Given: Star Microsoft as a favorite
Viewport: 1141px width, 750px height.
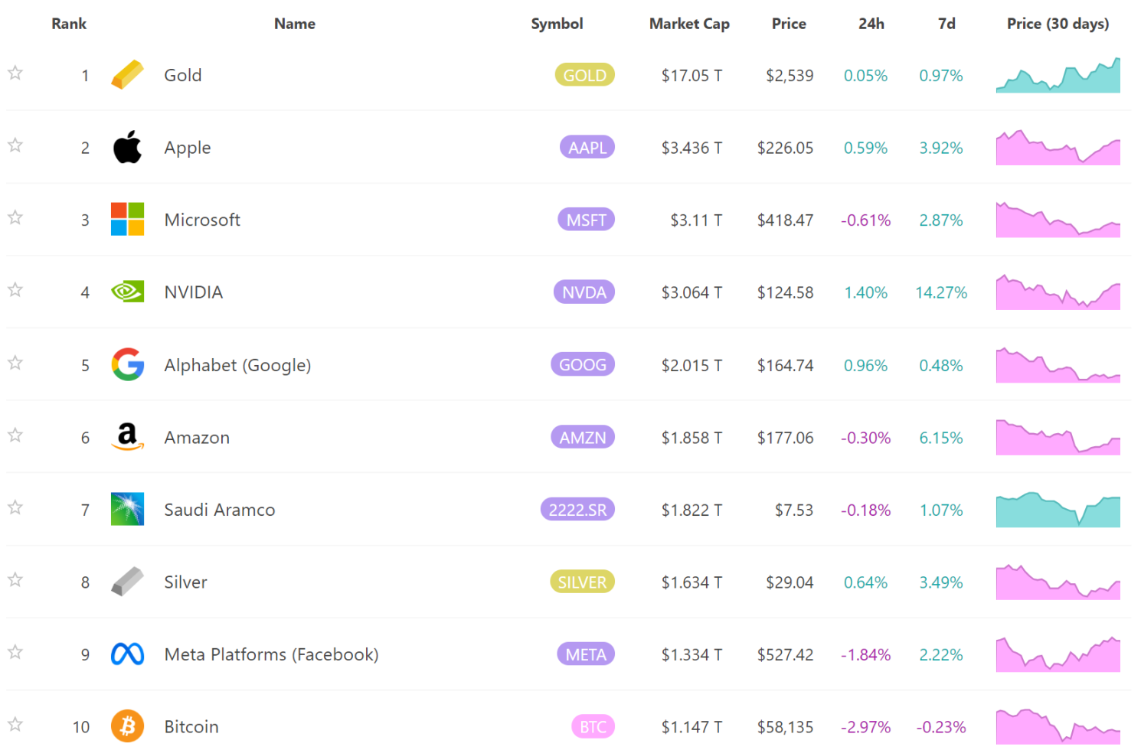Looking at the screenshot, I should [x=15, y=217].
